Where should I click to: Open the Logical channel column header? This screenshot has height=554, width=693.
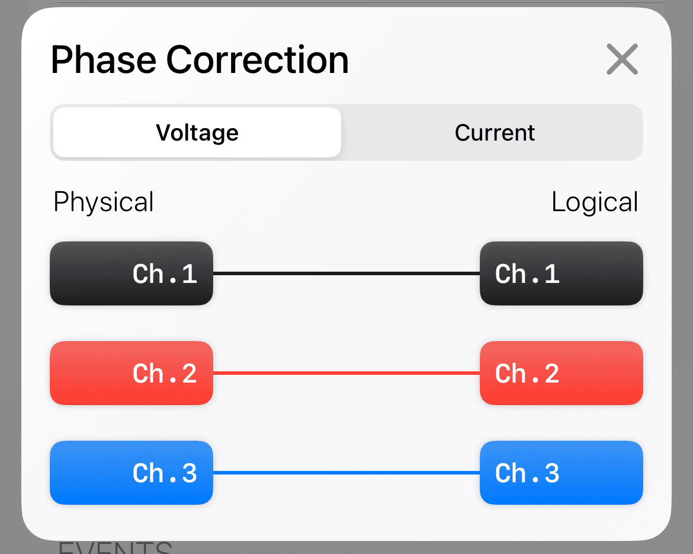tap(595, 202)
